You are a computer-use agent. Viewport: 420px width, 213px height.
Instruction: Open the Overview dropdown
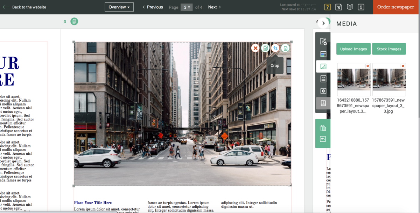click(x=119, y=7)
